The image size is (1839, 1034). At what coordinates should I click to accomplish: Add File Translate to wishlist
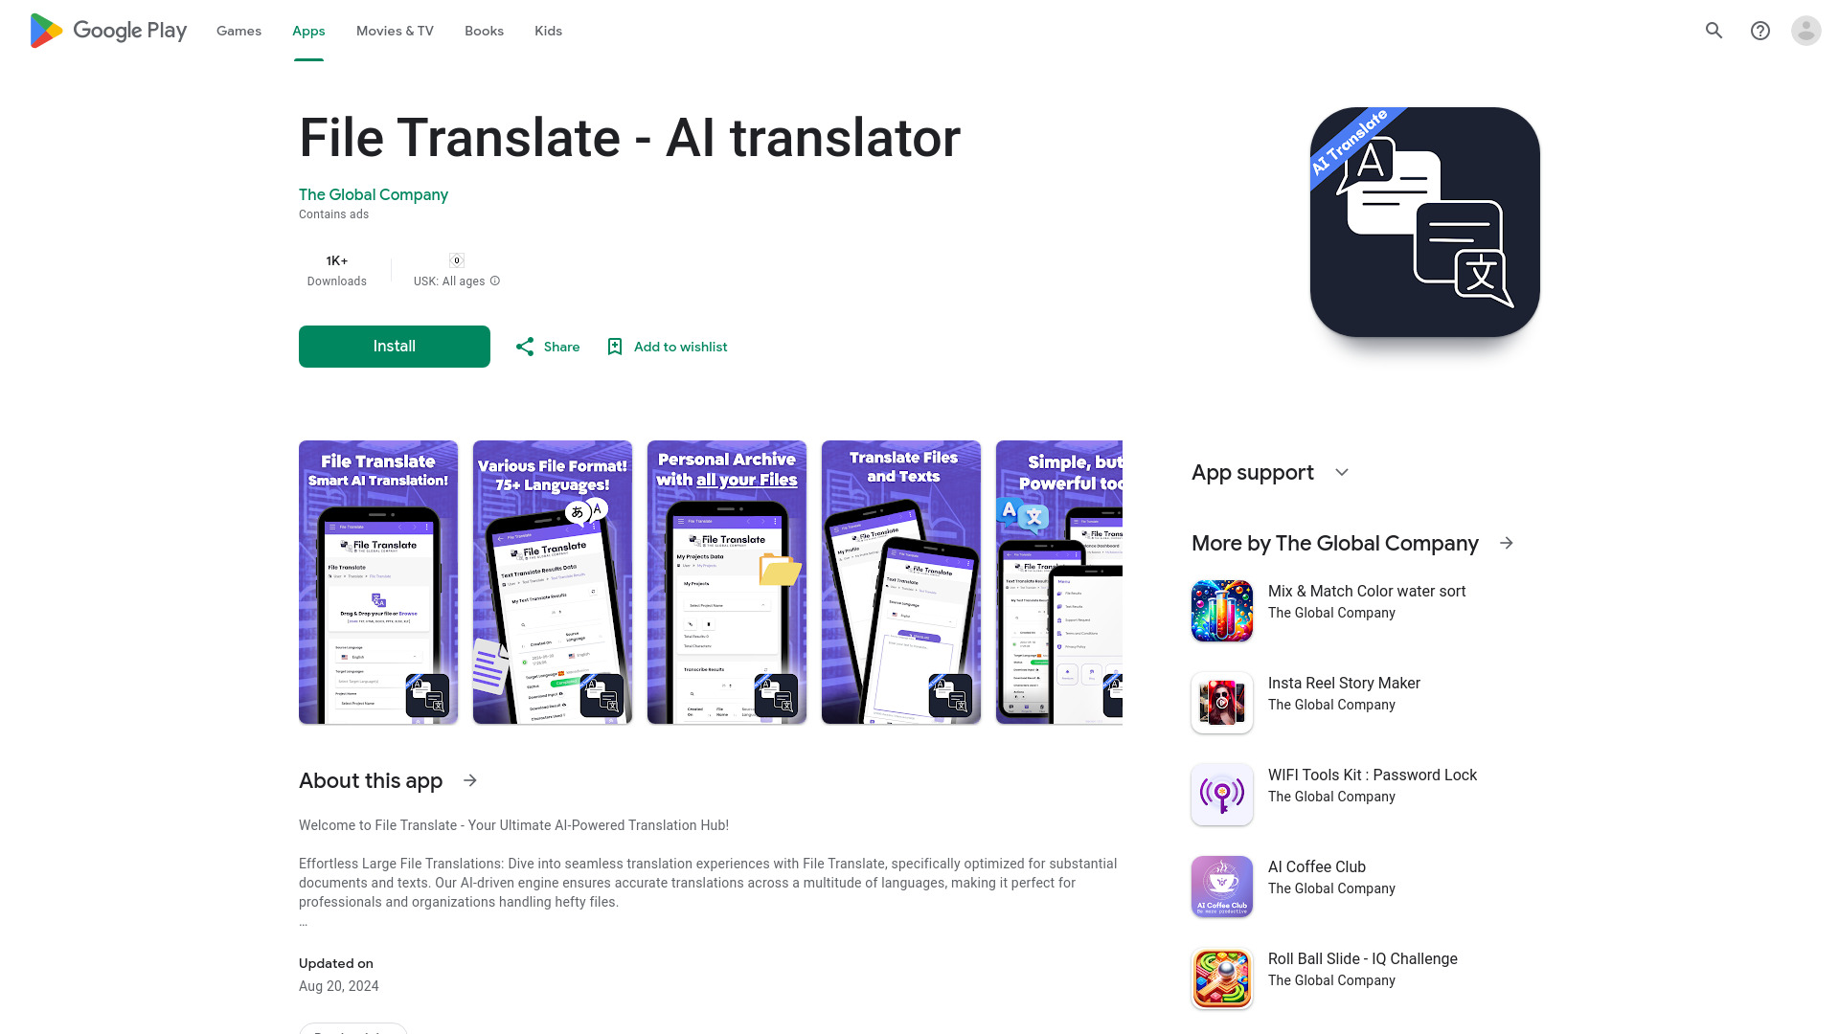(666, 346)
